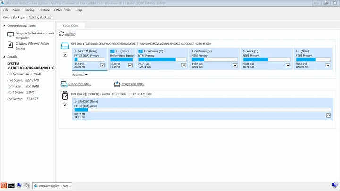Click the Refresh circular arrows icon
Viewport: 340px width, 191px height.
61,34
